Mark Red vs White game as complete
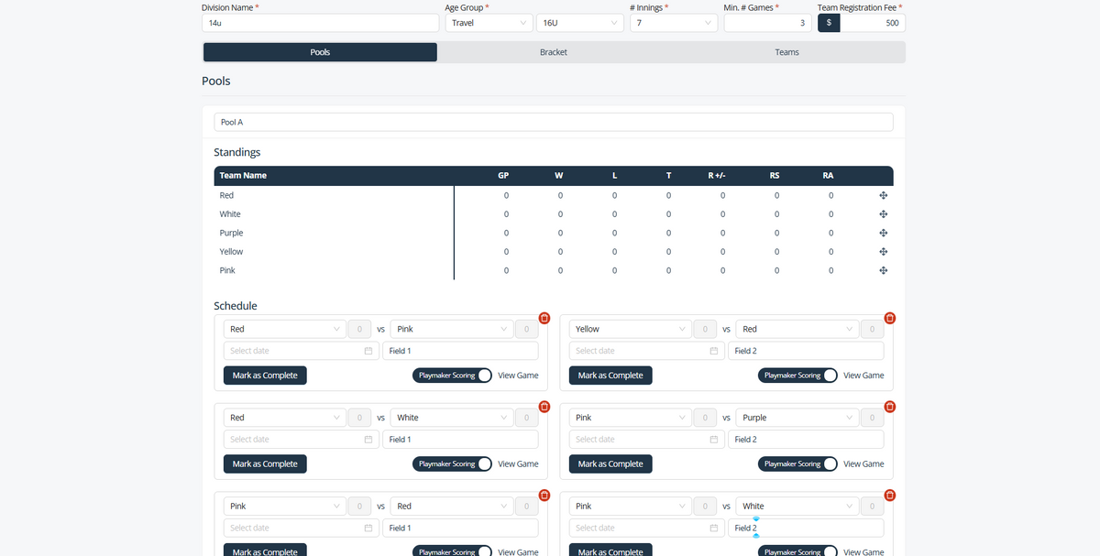The height and width of the screenshot is (556, 1100). click(x=265, y=464)
